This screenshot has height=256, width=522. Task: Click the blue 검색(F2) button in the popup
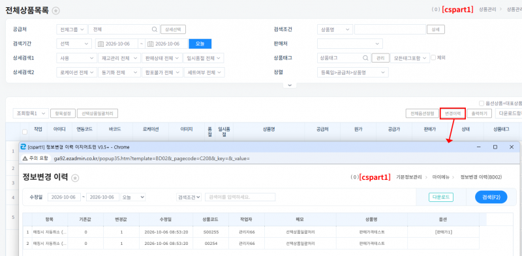click(491, 197)
